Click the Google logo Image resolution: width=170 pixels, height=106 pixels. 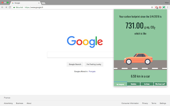point(85,42)
